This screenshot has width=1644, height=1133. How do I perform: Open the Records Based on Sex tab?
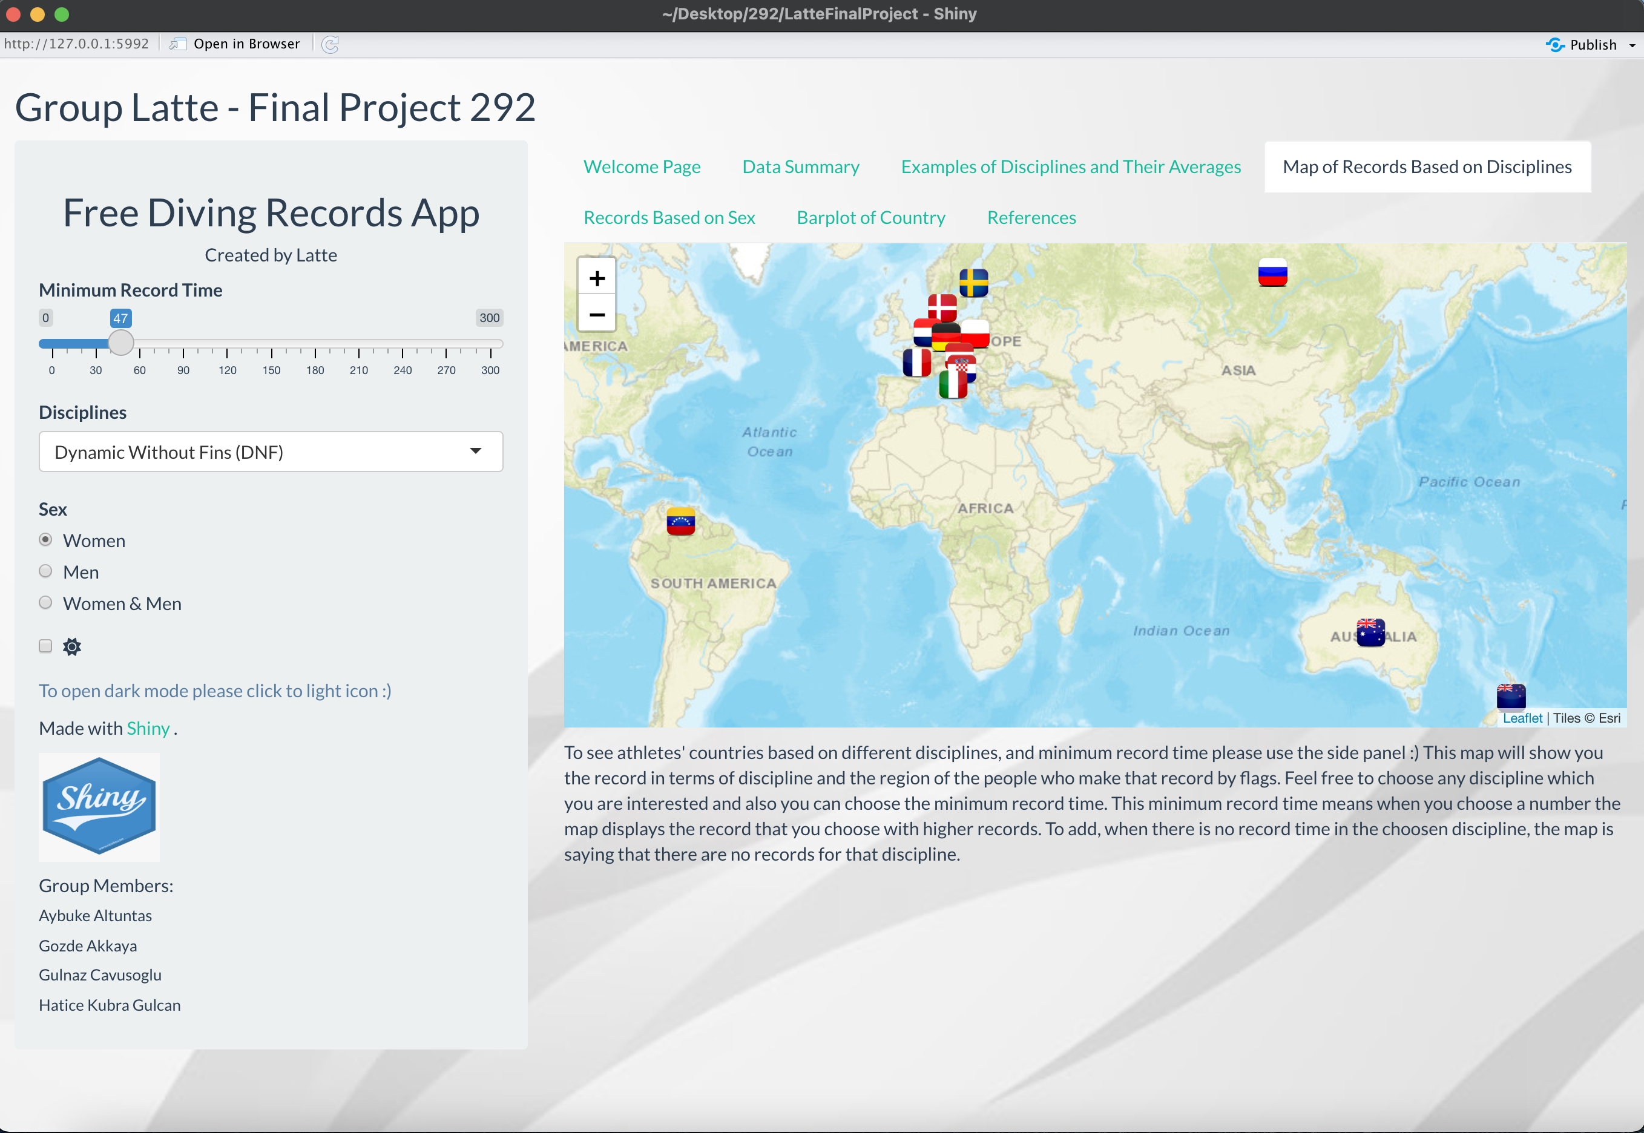[669, 217]
